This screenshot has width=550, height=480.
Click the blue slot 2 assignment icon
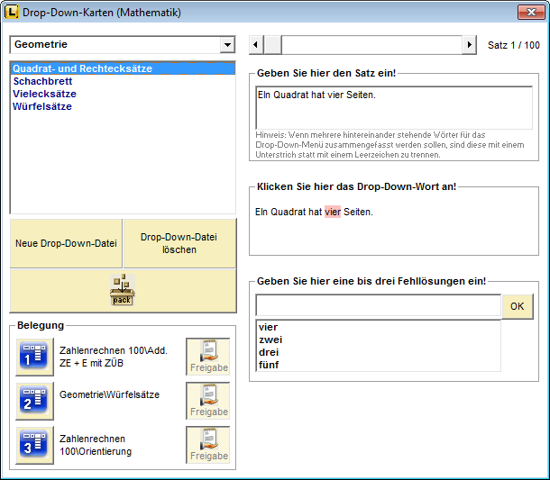point(34,401)
